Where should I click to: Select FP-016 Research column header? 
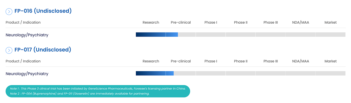click(x=151, y=22)
